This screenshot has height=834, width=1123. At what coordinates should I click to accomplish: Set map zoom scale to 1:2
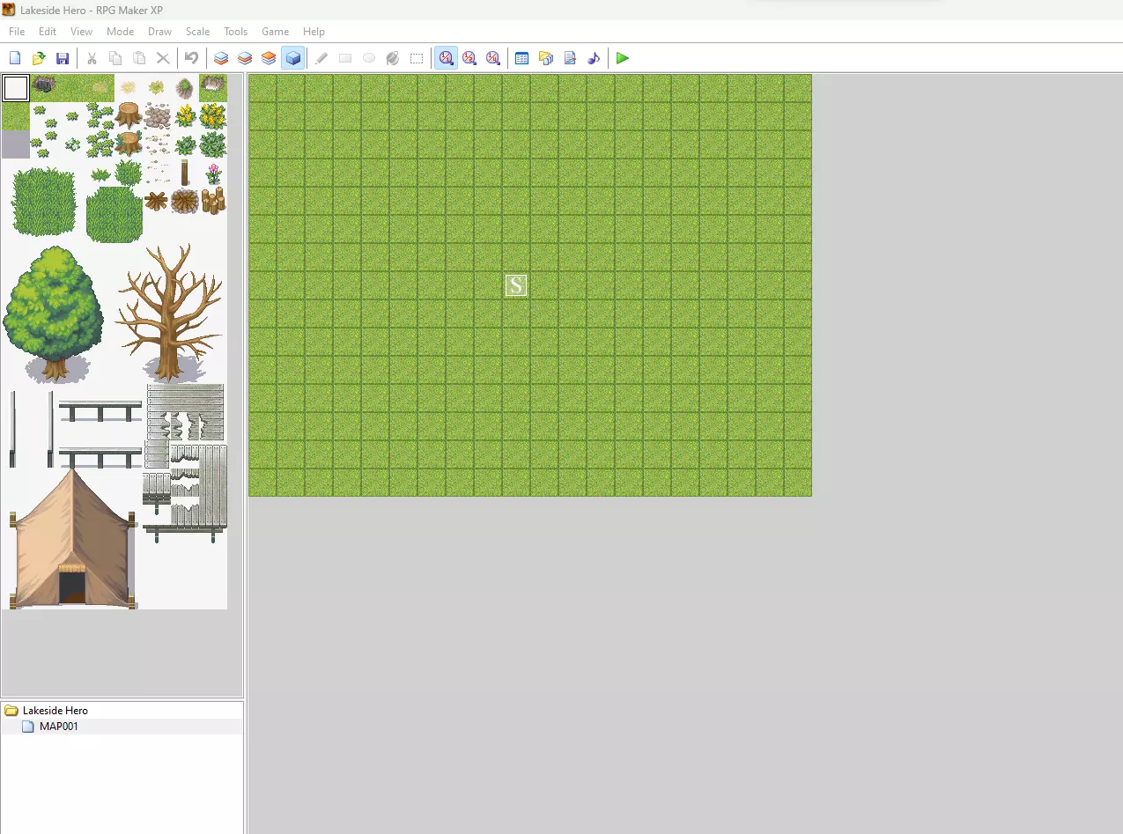click(x=469, y=58)
